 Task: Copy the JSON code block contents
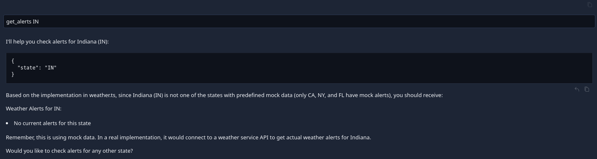coord(587,89)
